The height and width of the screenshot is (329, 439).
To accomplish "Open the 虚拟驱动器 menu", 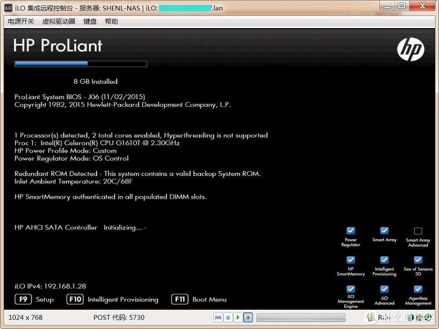I will point(58,21).
